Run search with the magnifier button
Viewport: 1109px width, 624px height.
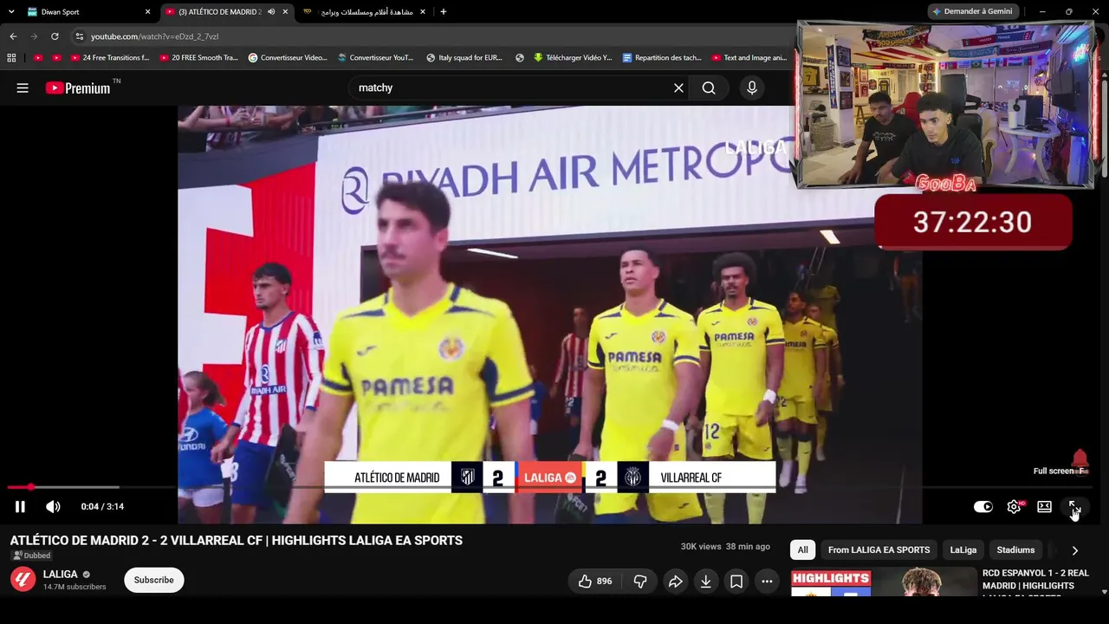(709, 88)
